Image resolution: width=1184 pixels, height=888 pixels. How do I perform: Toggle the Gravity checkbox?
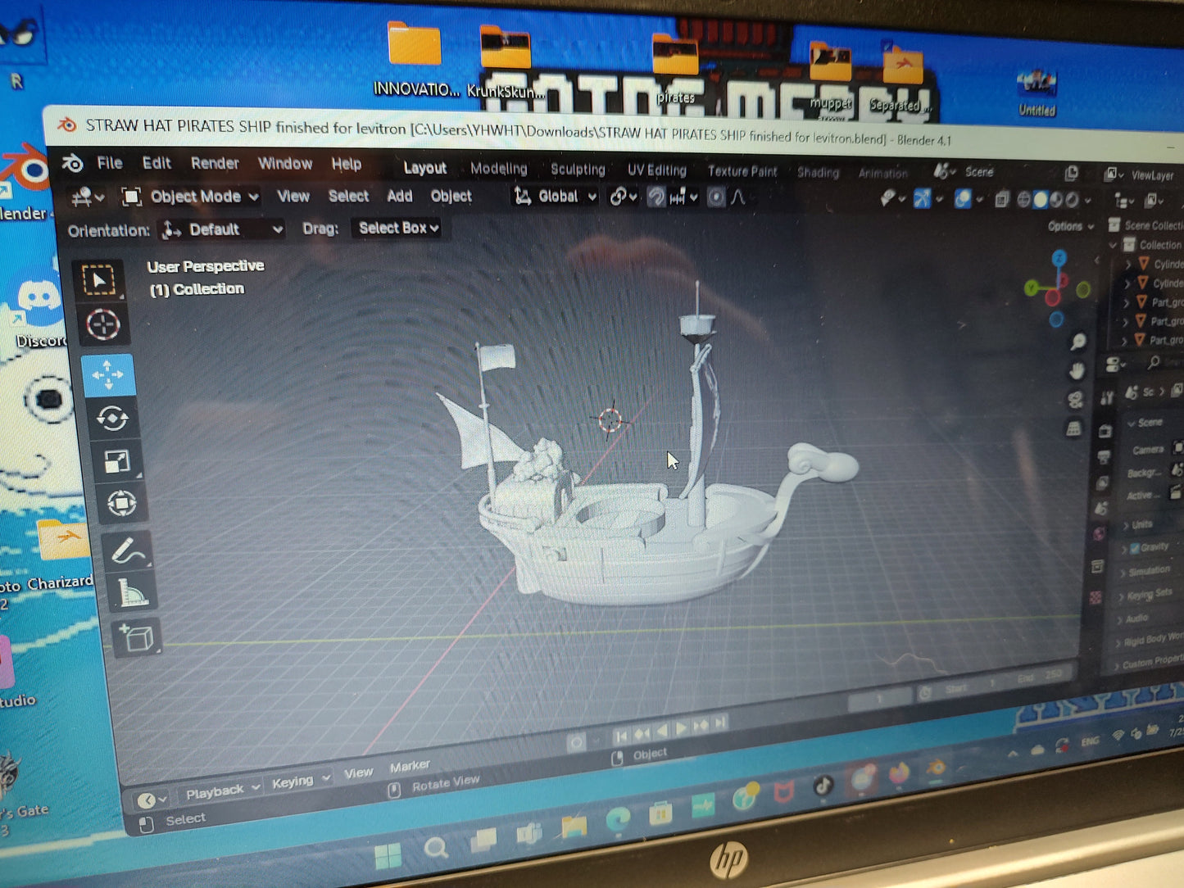(x=1135, y=547)
